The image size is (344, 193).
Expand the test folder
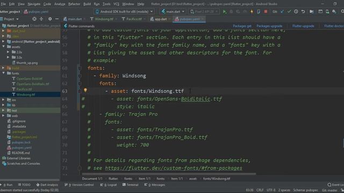pyautogui.click(x=3, y=110)
